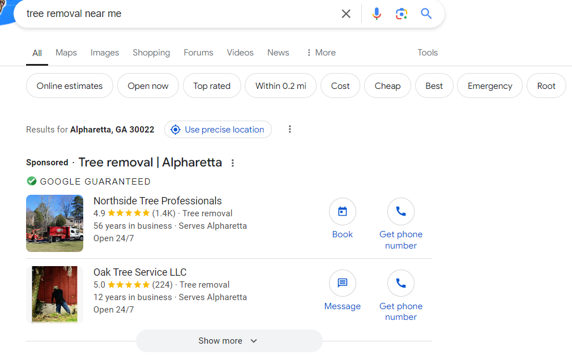
Task: Open the sponsored ad three-dot menu
Action: pyautogui.click(x=232, y=163)
